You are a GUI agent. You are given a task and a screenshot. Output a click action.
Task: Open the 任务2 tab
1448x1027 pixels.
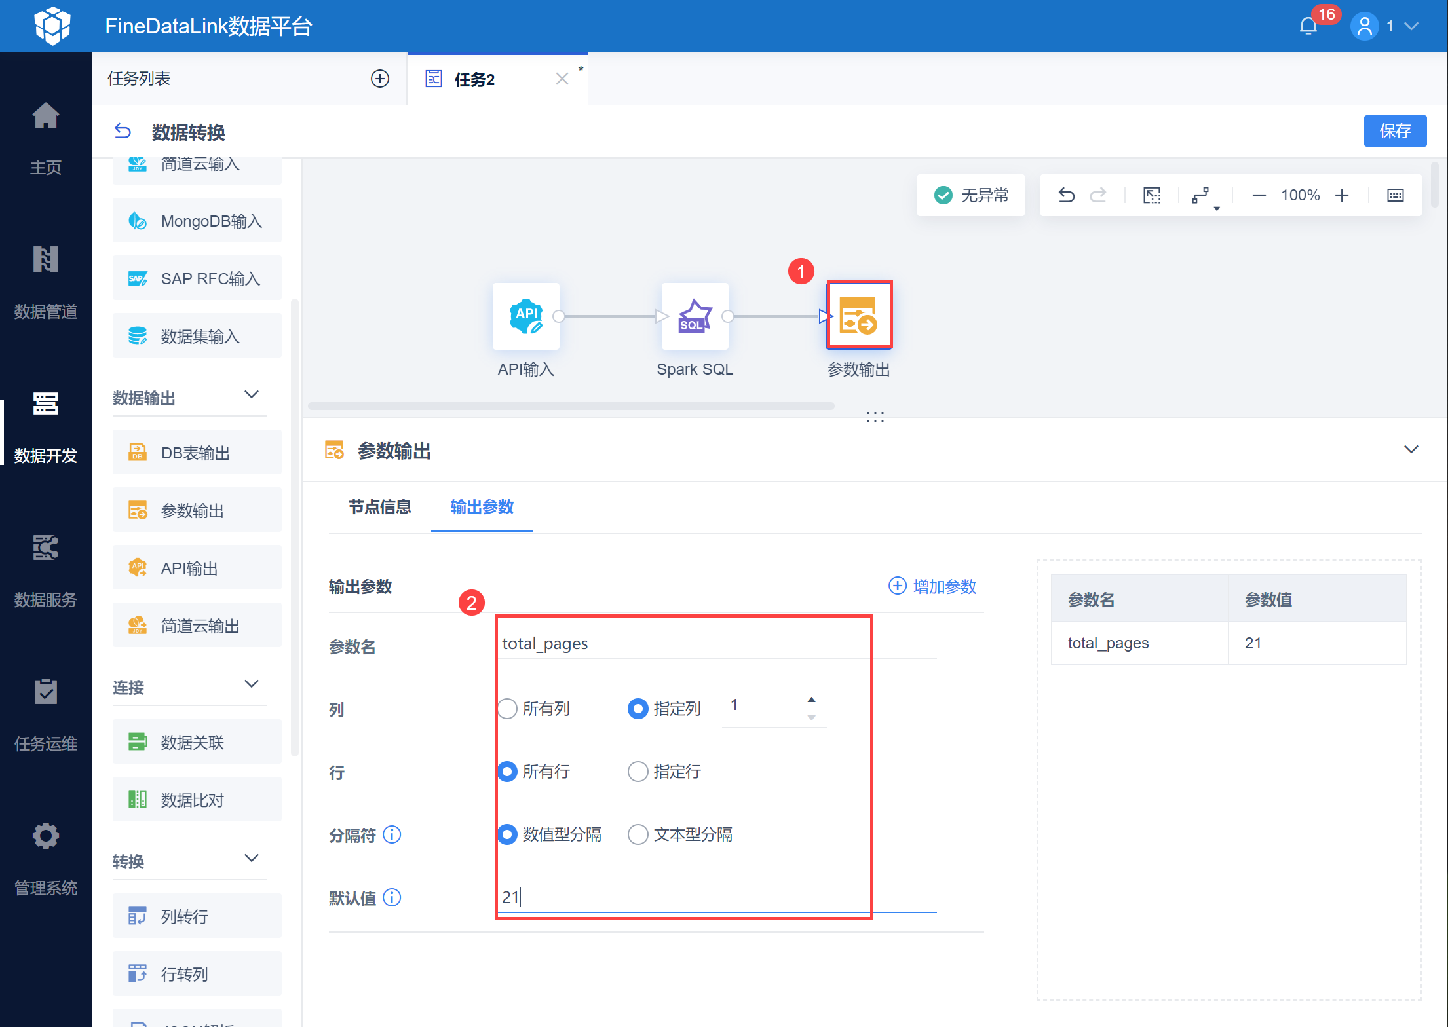click(474, 79)
